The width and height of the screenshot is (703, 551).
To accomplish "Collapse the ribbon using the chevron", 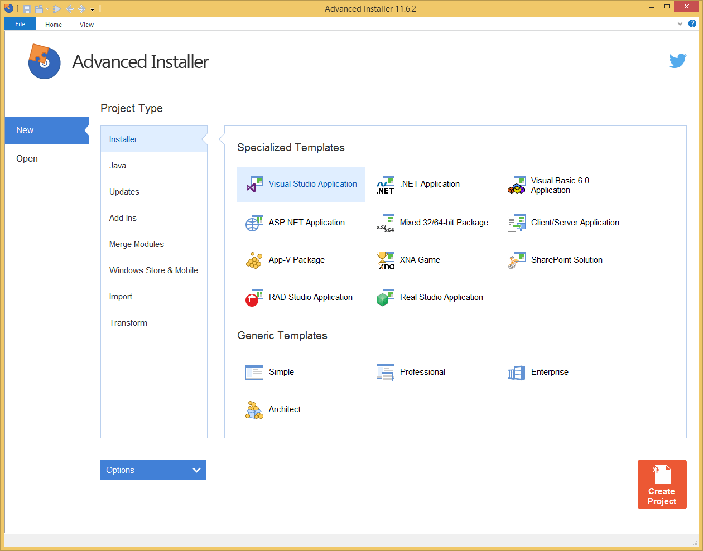I will point(680,24).
